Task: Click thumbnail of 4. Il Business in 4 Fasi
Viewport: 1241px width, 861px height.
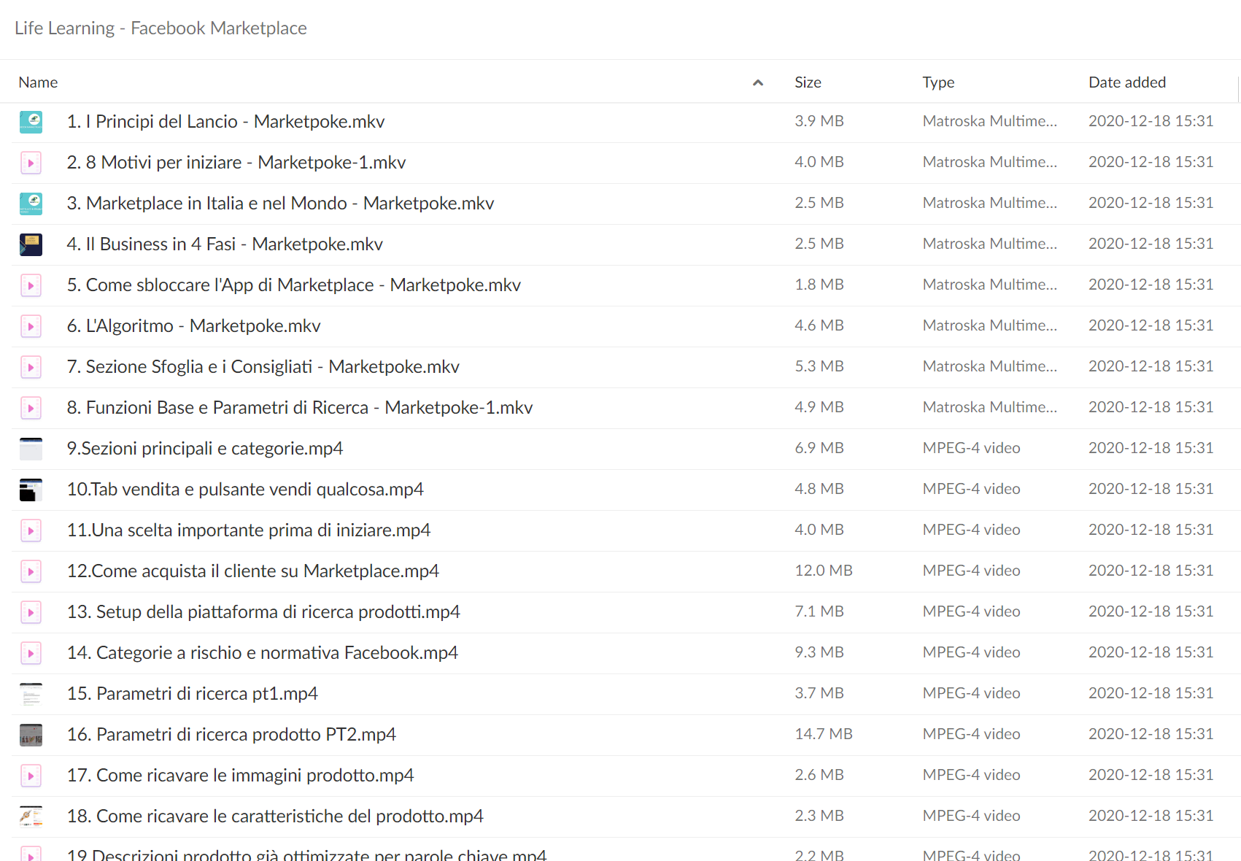Action: pyautogui.click(x=31, y=244)
